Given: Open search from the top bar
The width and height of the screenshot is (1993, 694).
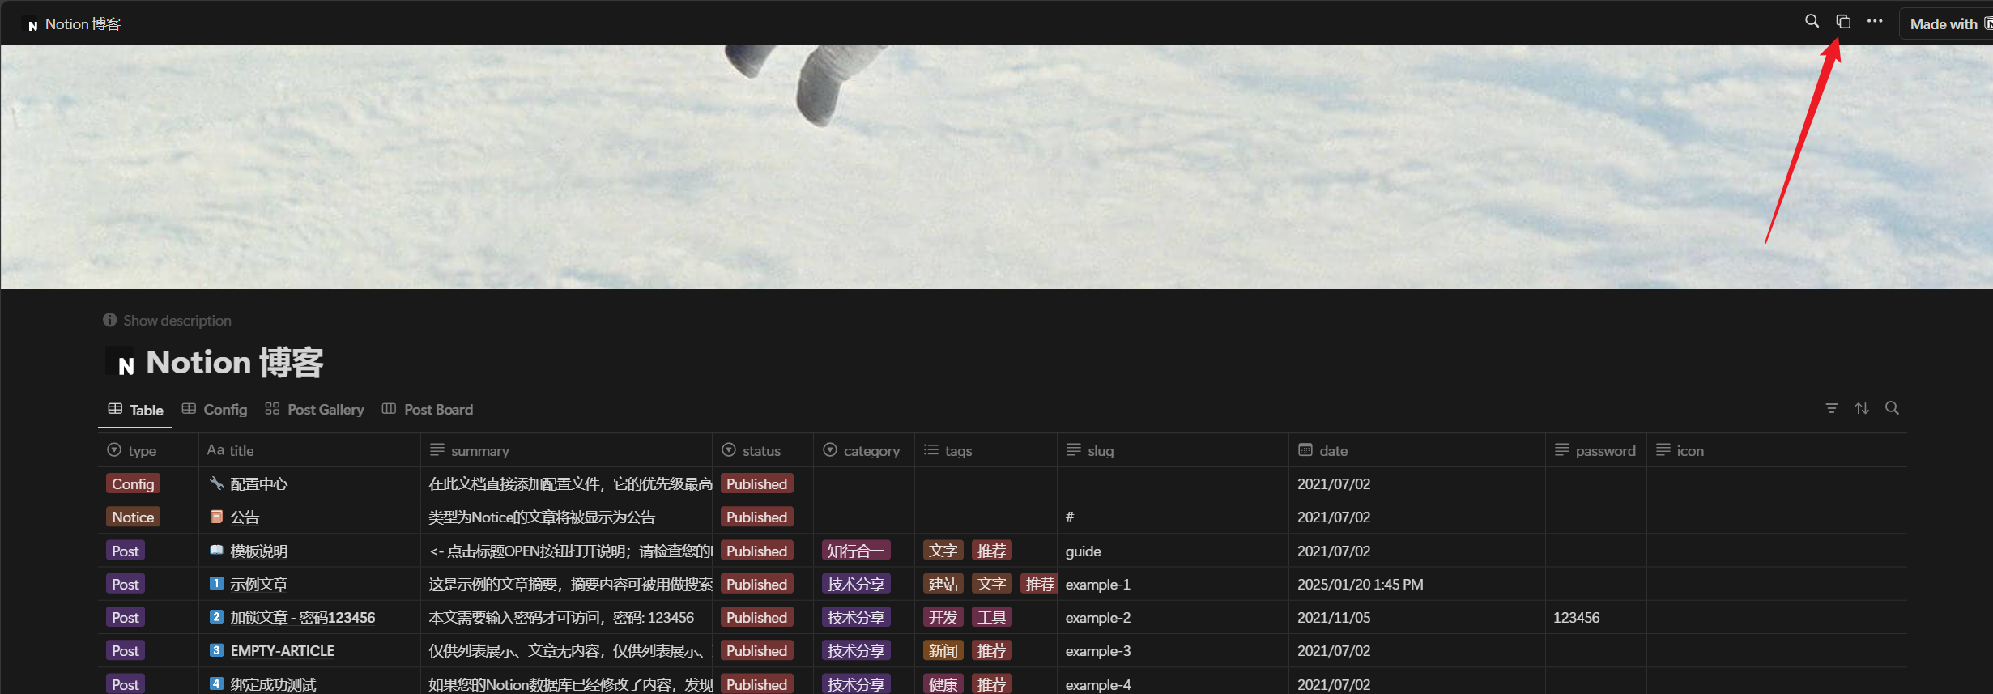Looking at the screenshot, I should point(1812,22).
